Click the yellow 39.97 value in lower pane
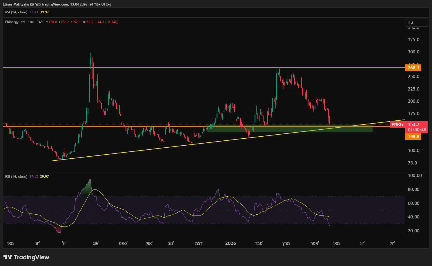The height and width of the screenshot is (266, 432). [x=44, y=177]
